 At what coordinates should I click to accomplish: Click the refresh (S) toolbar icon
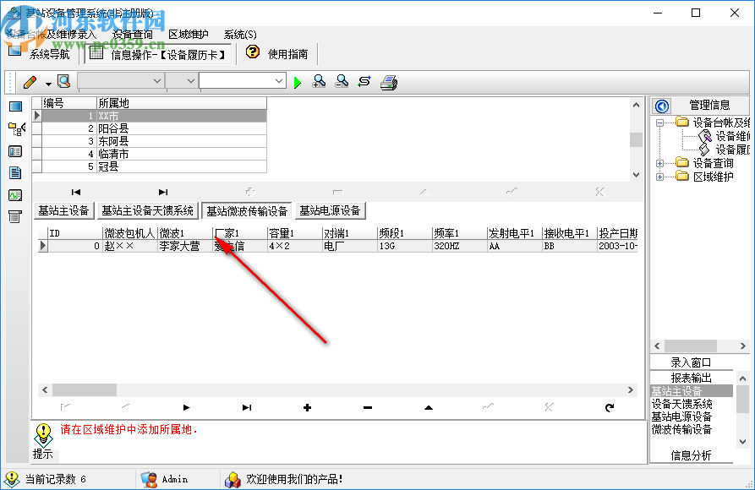[x=364, y=81]
